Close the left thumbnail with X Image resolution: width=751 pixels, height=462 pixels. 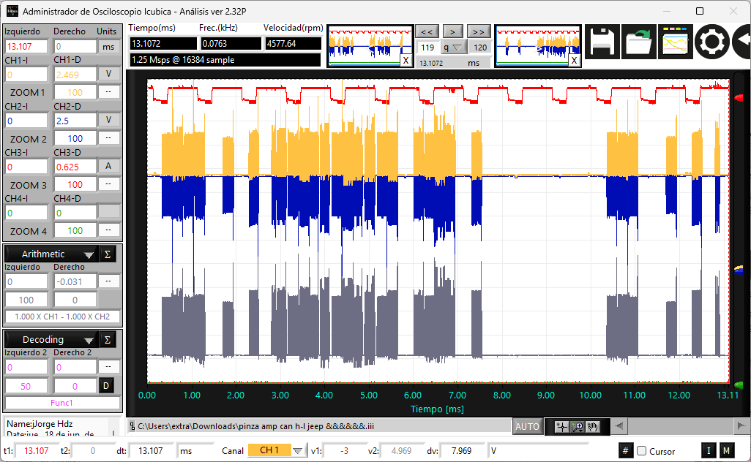406,60
